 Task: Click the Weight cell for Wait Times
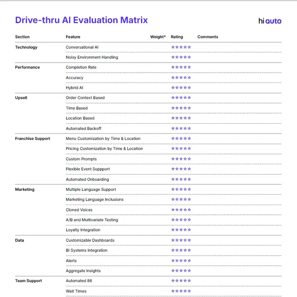click(x=158, y=291)
